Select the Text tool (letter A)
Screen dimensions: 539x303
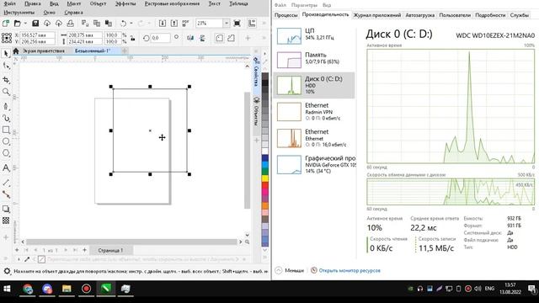6,168
